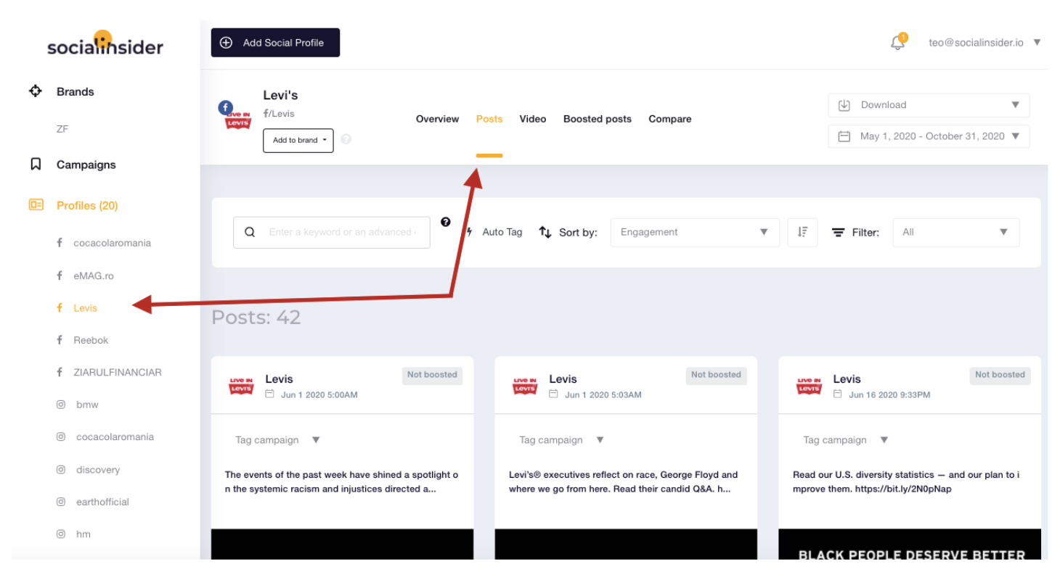
Task: Open the notifications bell icon
Action: pyautogui.click(x=898, y=42)
